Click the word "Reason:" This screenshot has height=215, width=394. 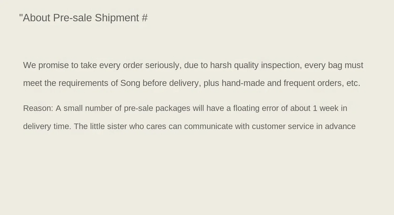(x=38, y=108)
